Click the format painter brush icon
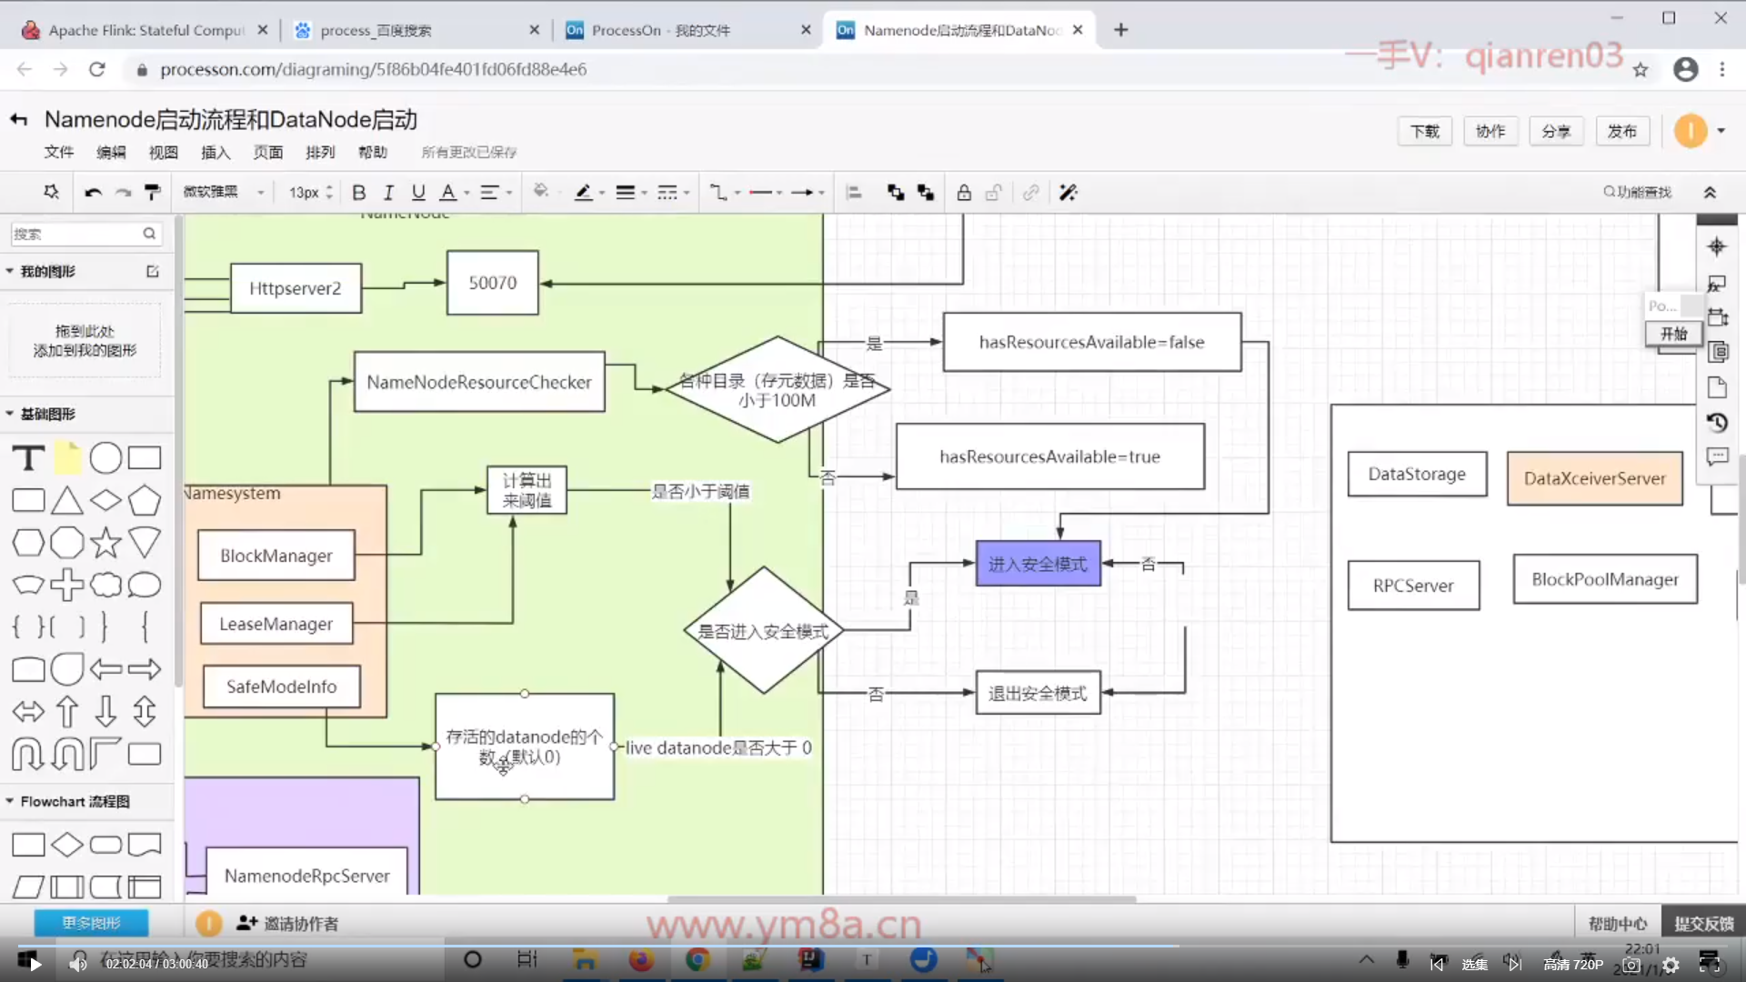The height and width of the screenshot is (982, 1746). pyautogui.click(x=153, y=192)
